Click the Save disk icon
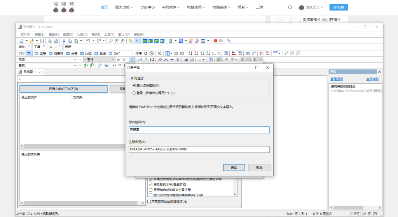The image size is (398, 217). [42, 41]
